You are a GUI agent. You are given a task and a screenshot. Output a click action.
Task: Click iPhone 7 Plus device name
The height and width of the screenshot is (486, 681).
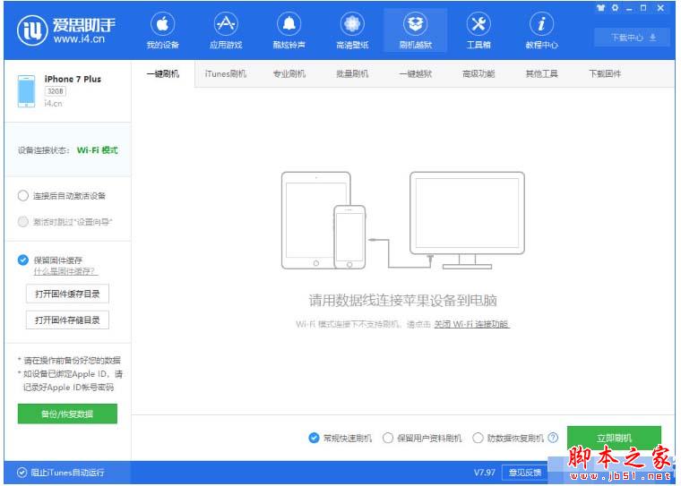tap(73, 79)
